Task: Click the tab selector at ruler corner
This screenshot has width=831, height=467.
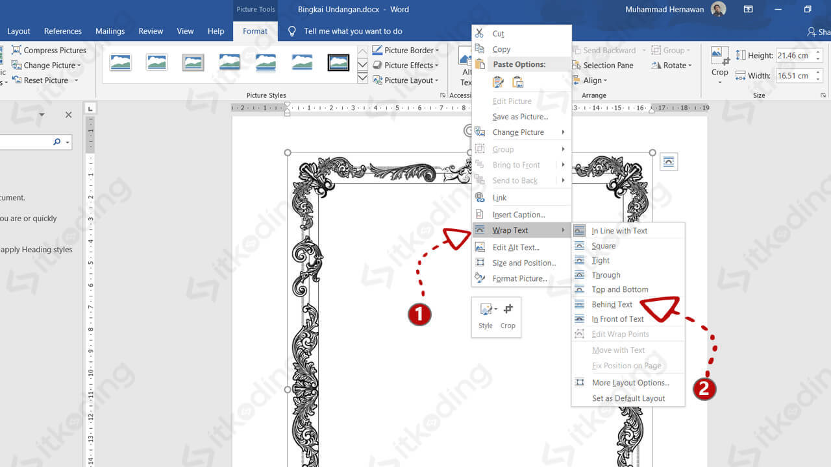Action: click(x=90, y=108)
